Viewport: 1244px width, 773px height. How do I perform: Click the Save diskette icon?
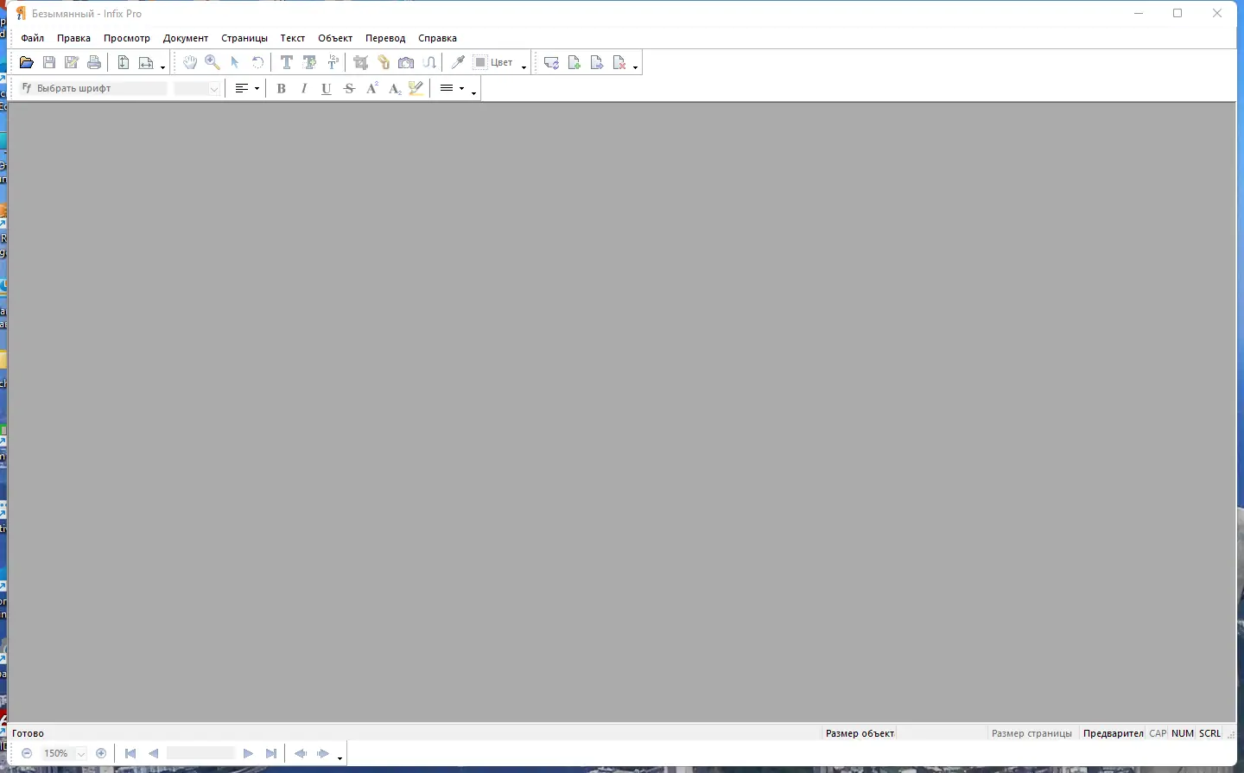[49, 63]
